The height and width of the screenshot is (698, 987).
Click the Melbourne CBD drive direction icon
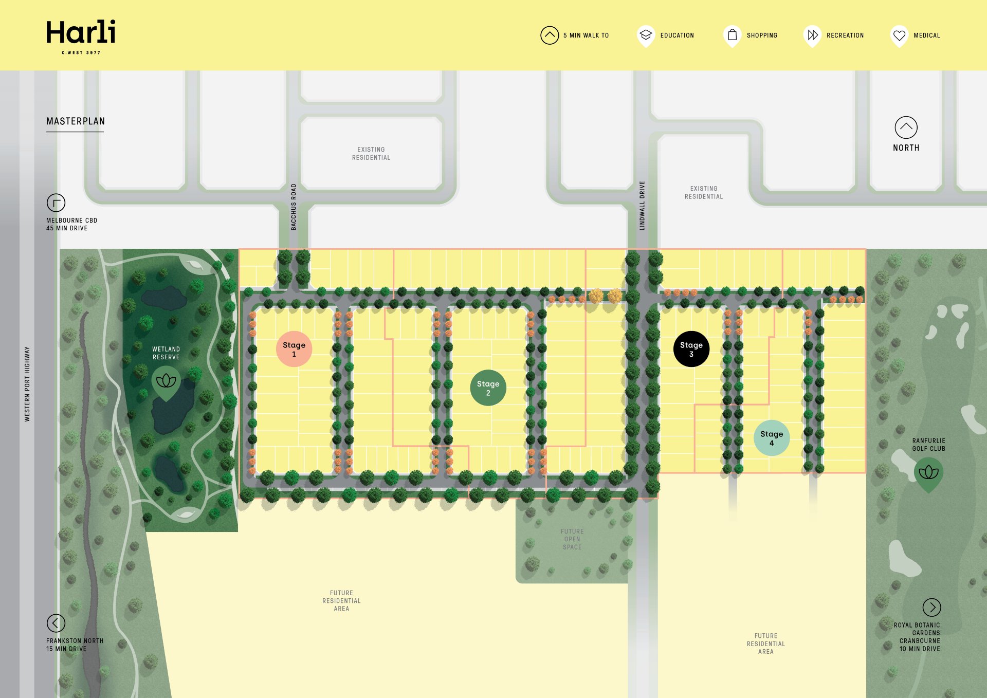tap(57, 204)
